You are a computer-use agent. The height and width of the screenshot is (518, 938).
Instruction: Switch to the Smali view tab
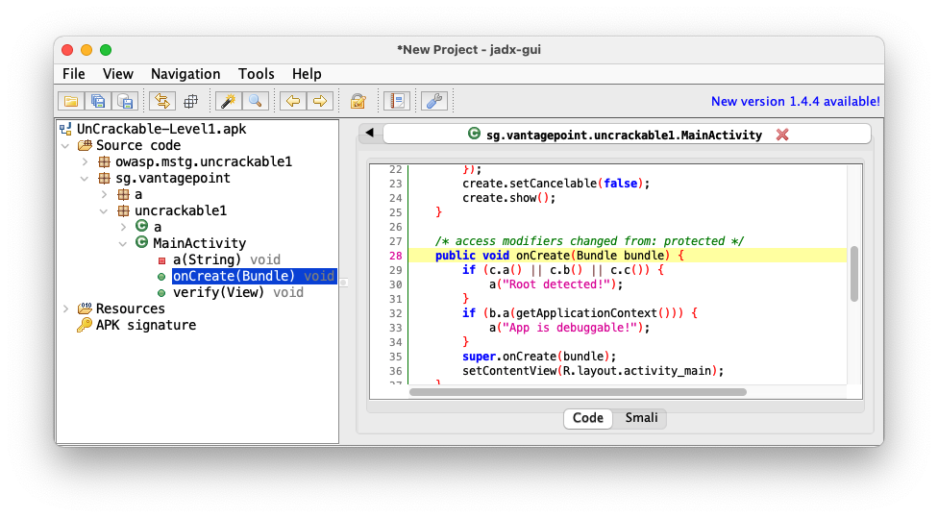coord(641,418)
